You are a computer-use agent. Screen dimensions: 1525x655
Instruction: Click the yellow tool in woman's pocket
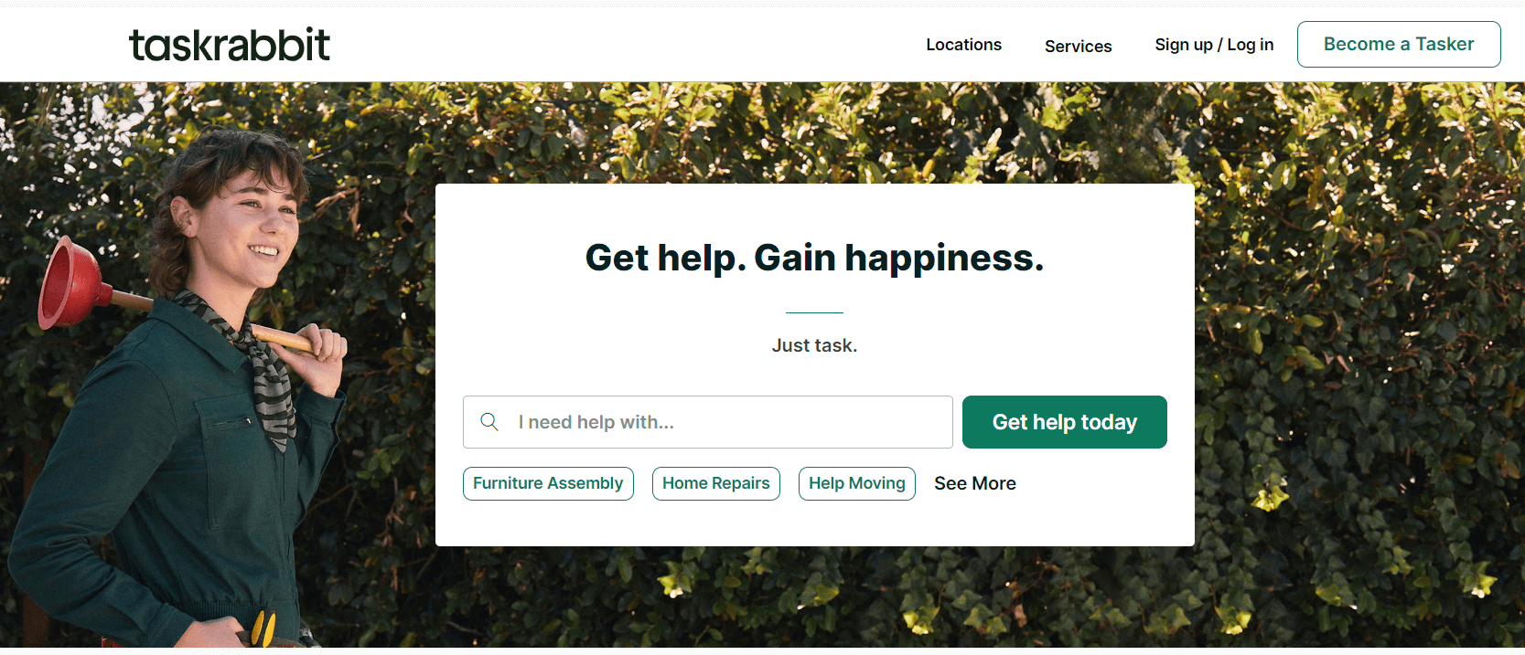pyautogui.click(x=263, y=629)
